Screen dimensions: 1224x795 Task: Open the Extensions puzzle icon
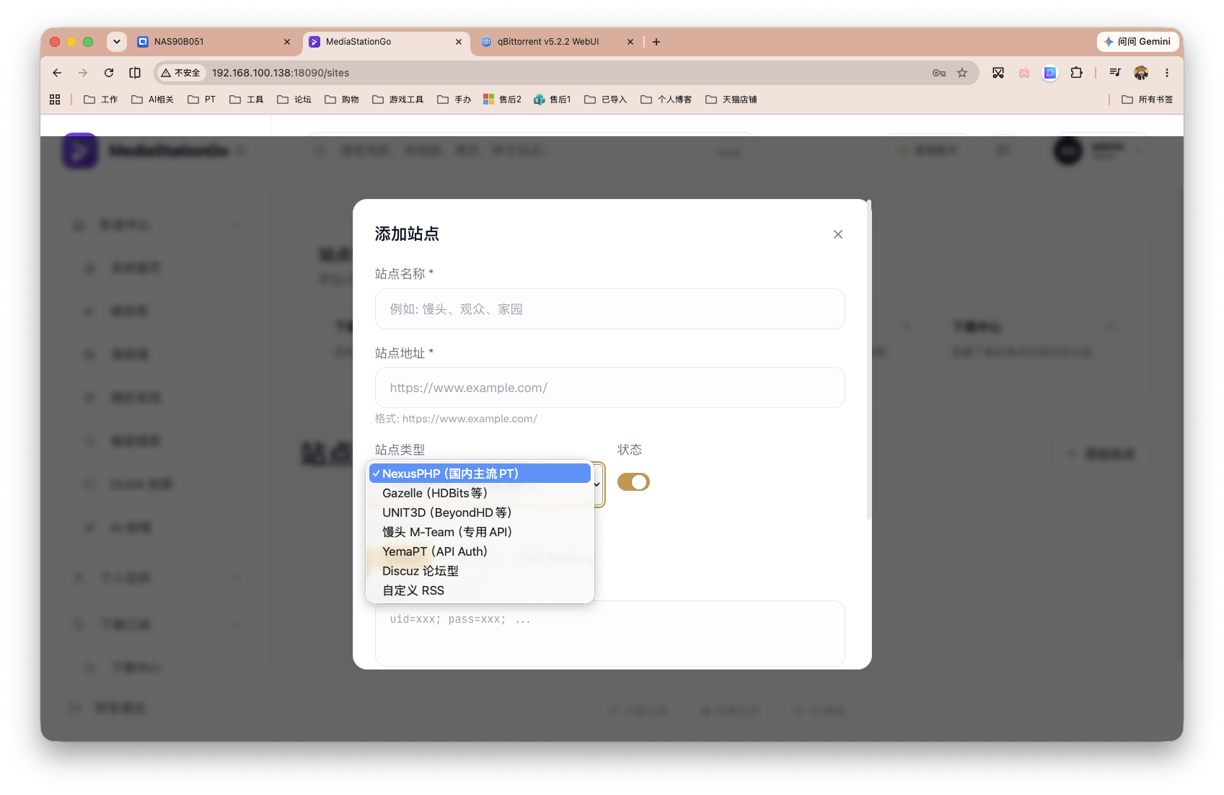point(1076,73)
